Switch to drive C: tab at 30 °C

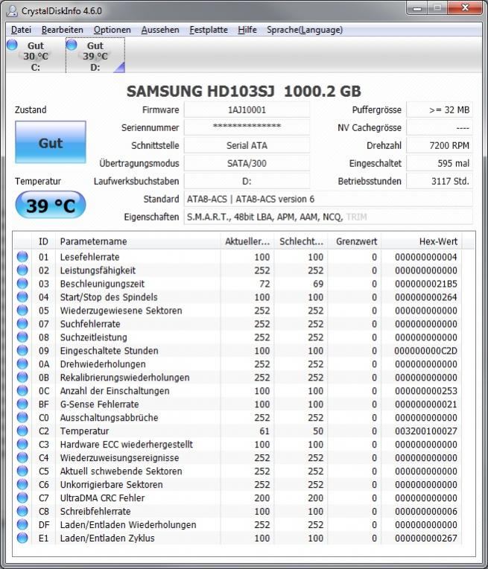pos(35,56)
